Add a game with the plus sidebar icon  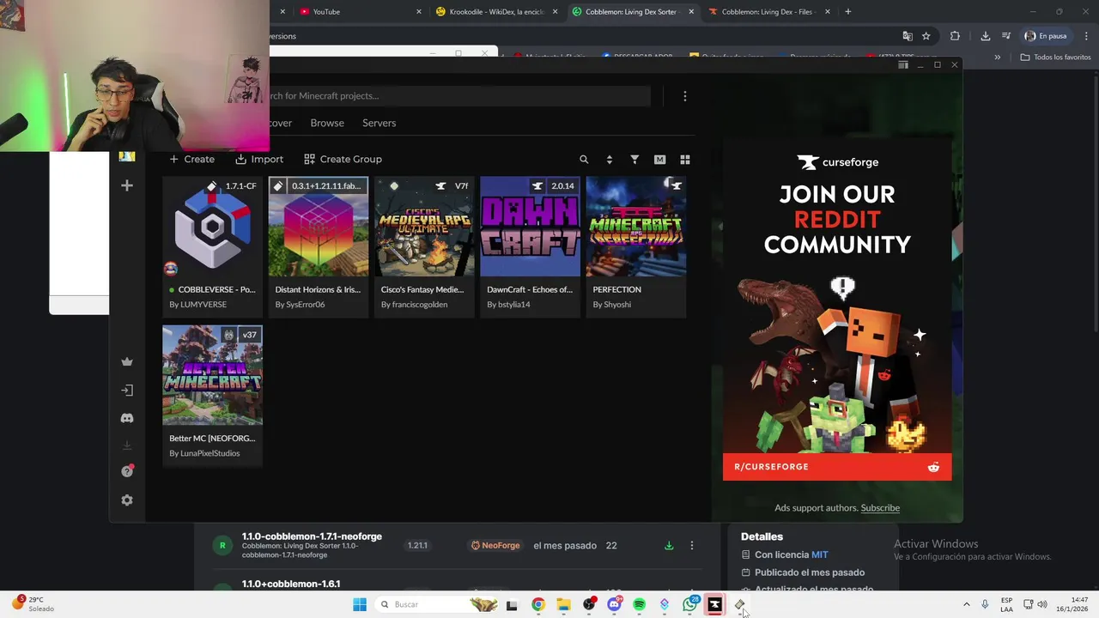[x=127, y=185]
